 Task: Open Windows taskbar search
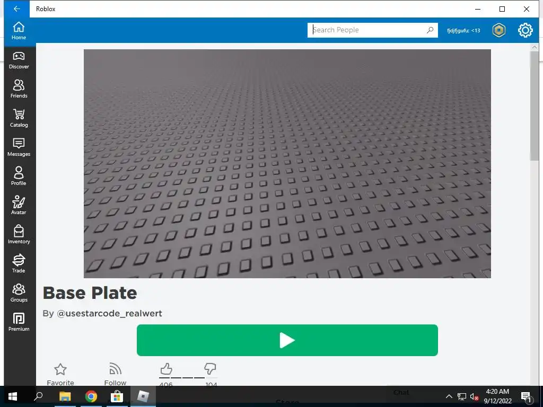coord(38,396)
